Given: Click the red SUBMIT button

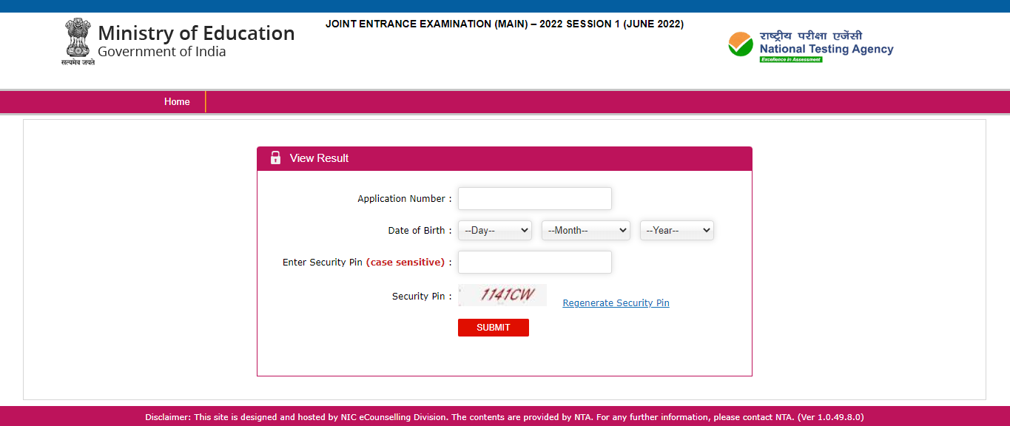Looking at the screenshot, I should pos(494,328).
